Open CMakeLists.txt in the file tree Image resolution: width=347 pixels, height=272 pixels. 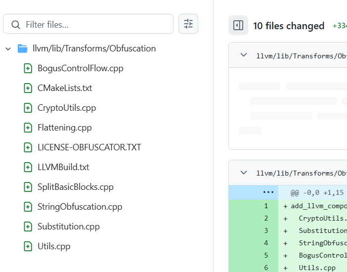click(x=65, y=88)
